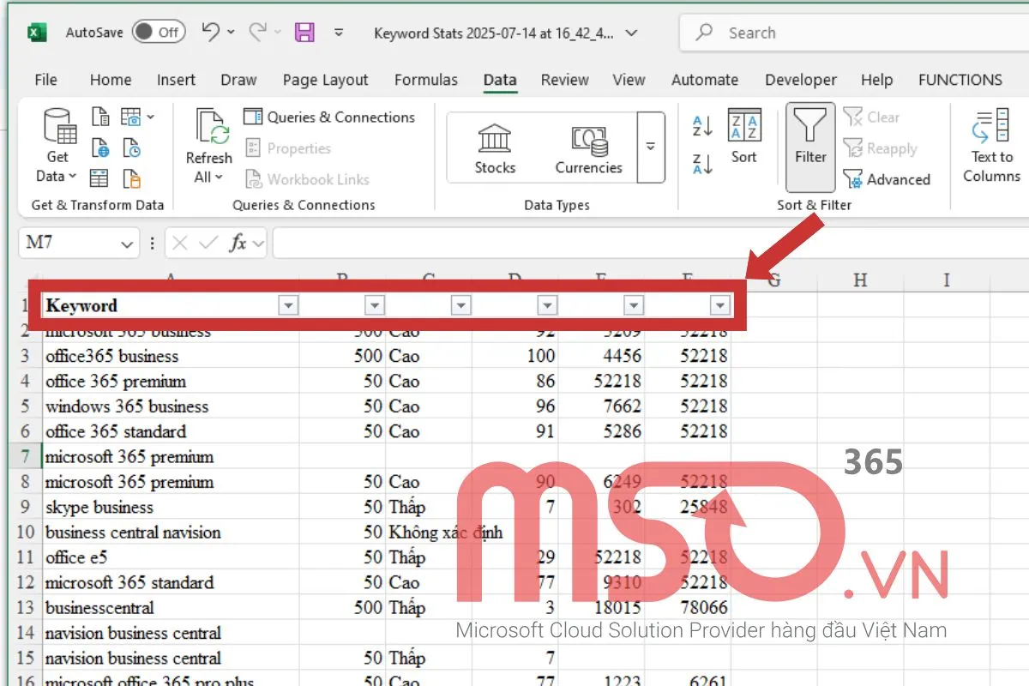The height and width of the screenshot is (686, 1029).
Task: Open the custom Sort dialog
Action: tap(743, 137)
